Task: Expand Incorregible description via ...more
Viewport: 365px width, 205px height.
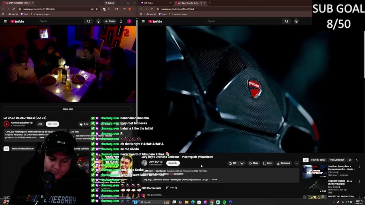Action: point(214,180)
